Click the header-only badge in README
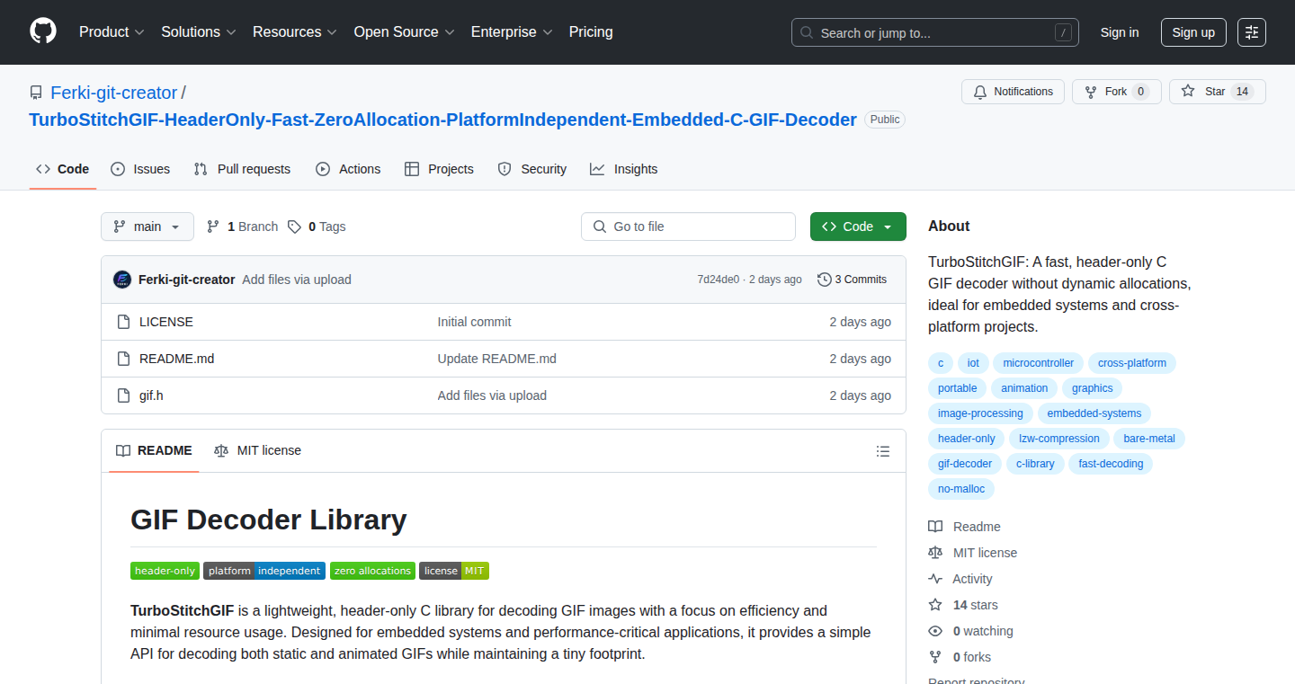This screenshot has height=684, width=1295. [x=165, y=571]
